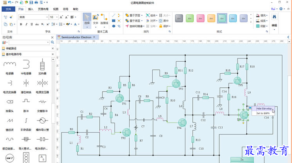Close the Semiconductor Electron document tab
The image size is (292, 163).
pyautogui.click(x=94, y=37)
